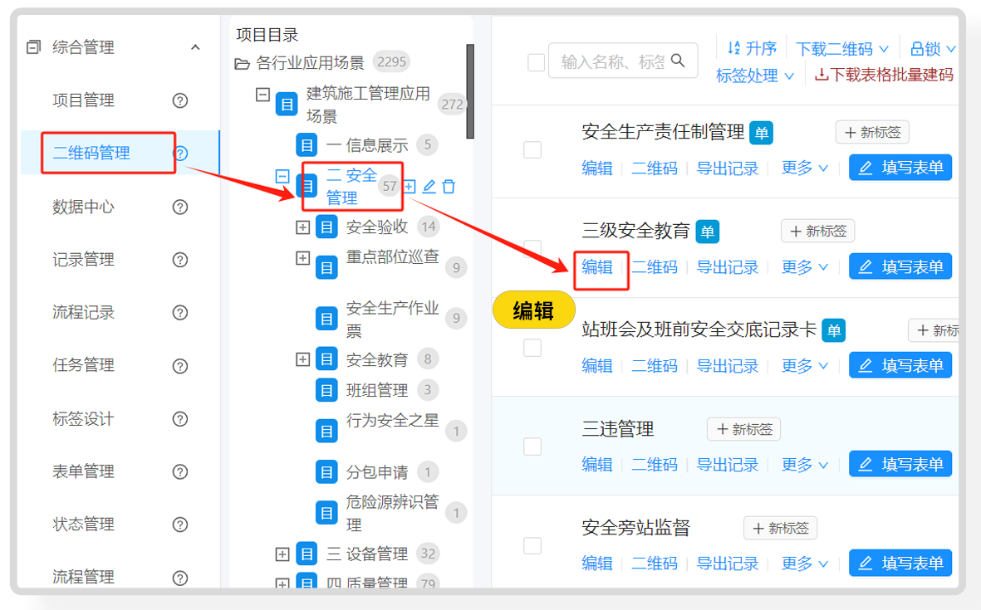Click the blue list icon of 危险源辨识管理
This screenshot has height=610, width=981.
pos(326,513)
